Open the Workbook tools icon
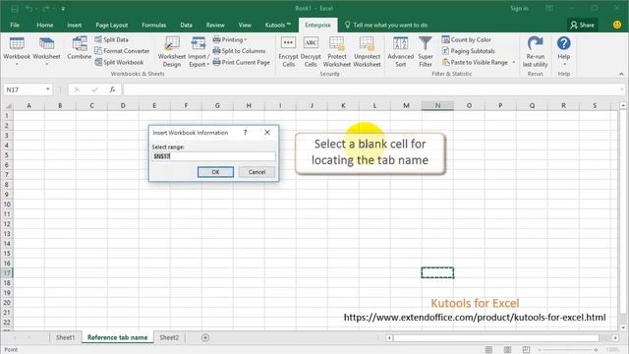 17,50
